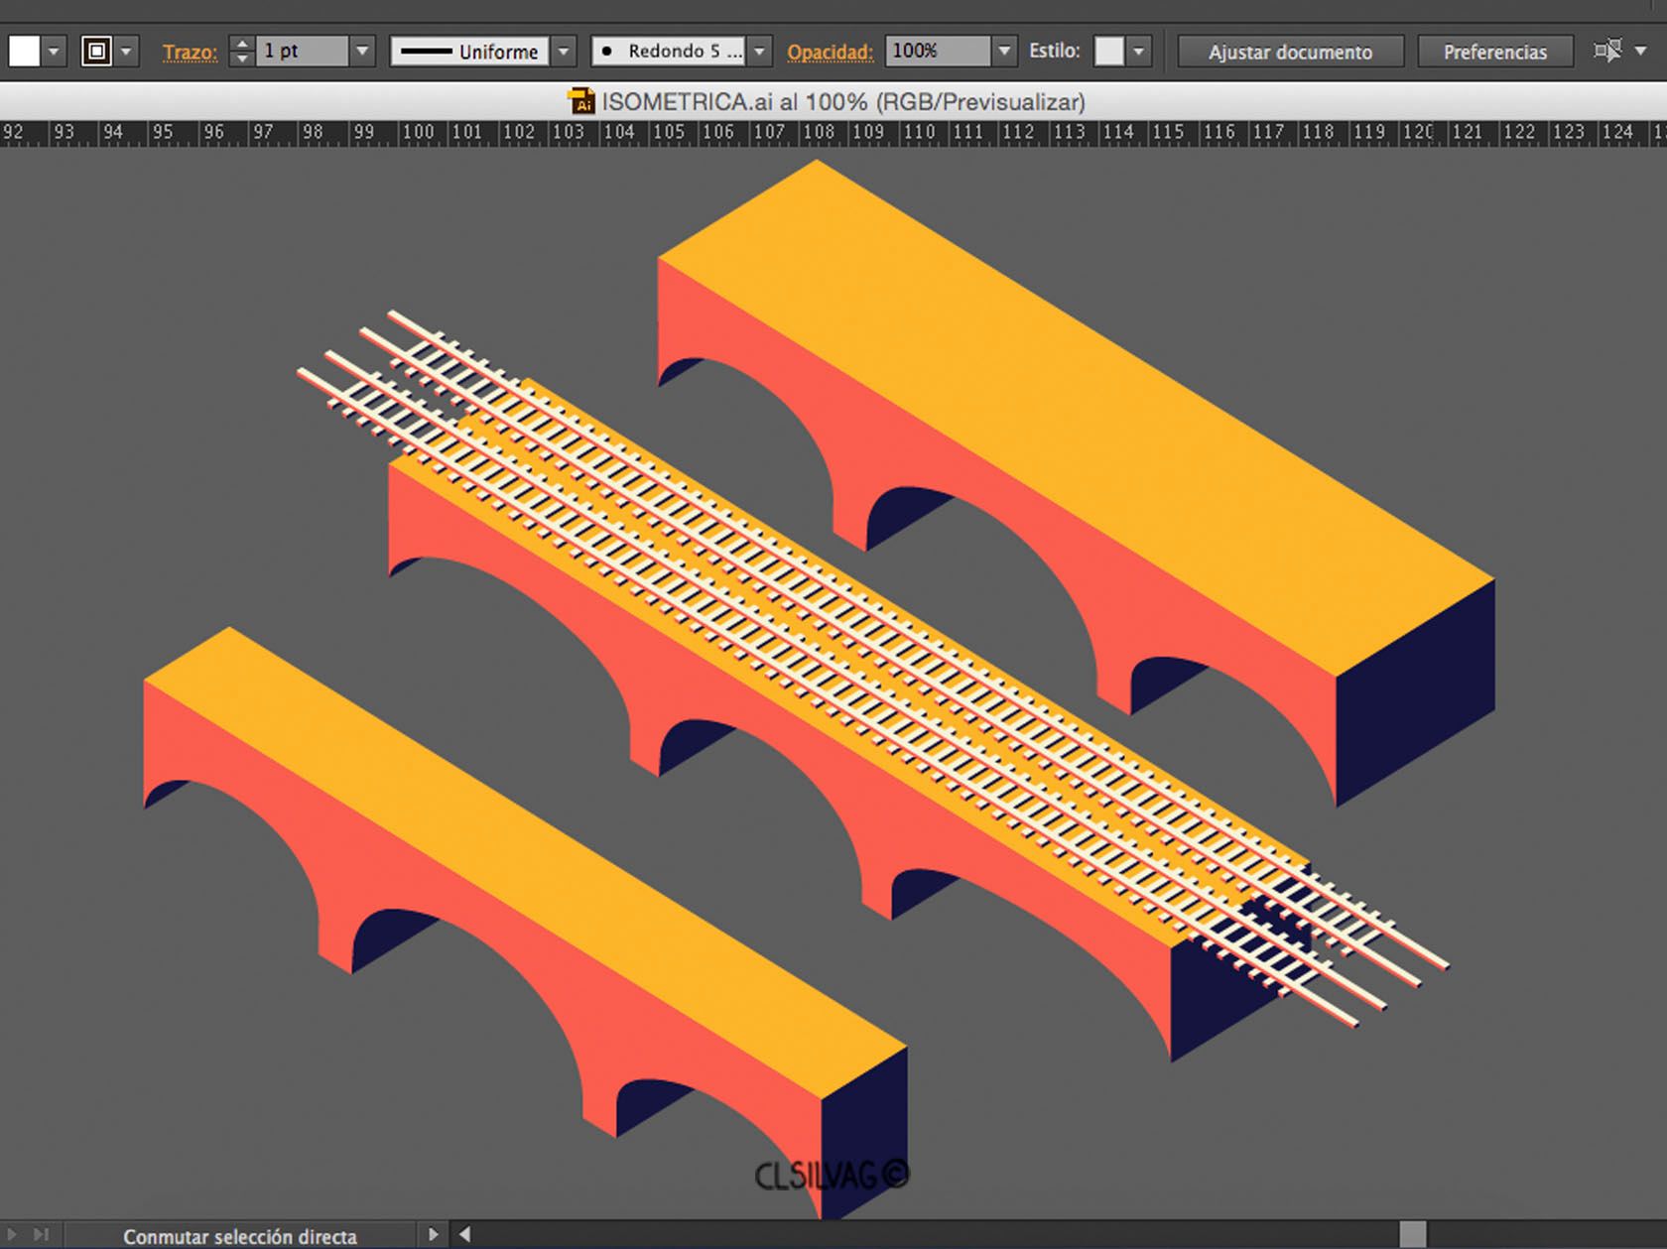Click the last artboard arrow in status bar
Image resolution: width=1667 pixels, height=1249 pixels.
(41, 1235)
